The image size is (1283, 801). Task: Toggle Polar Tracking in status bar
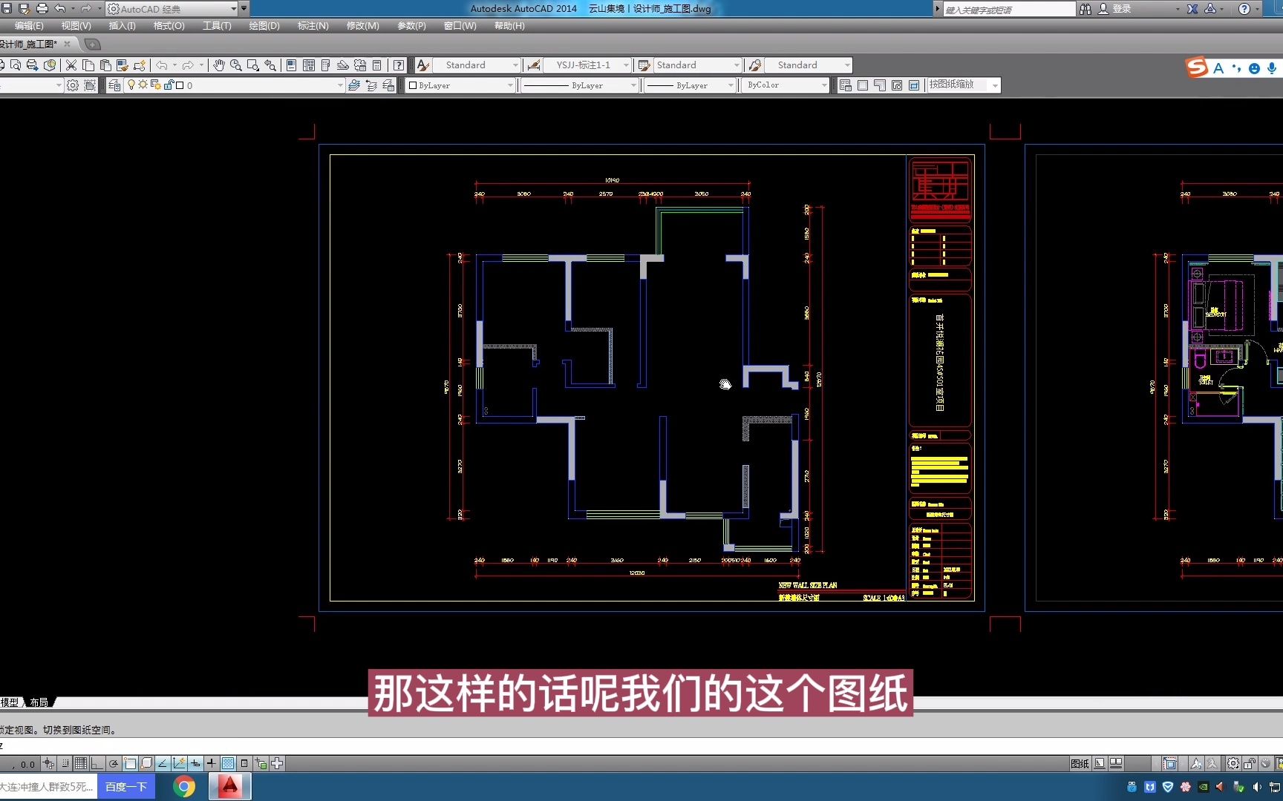(114, 763)
